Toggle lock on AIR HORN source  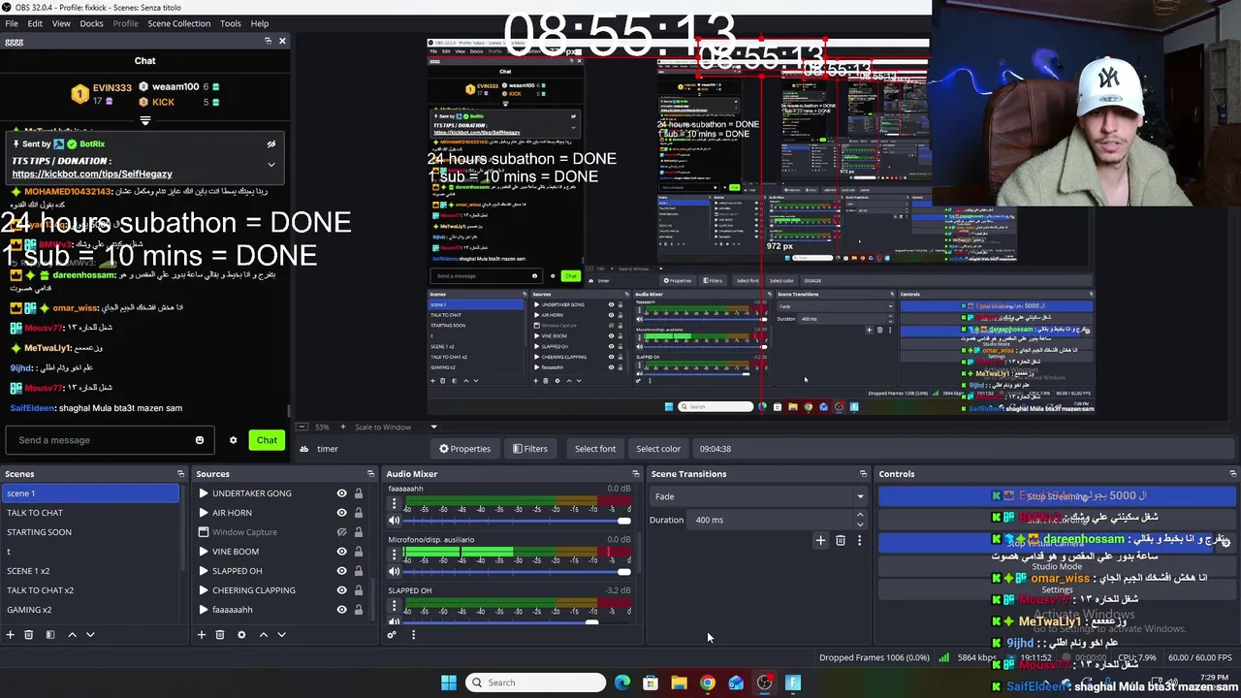358,513
